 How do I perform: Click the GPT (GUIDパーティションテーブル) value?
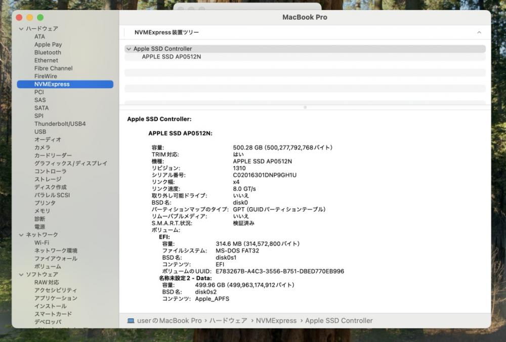tap(279, 210)
